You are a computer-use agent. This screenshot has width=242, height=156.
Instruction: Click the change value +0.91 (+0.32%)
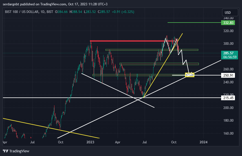coord(123,12)
